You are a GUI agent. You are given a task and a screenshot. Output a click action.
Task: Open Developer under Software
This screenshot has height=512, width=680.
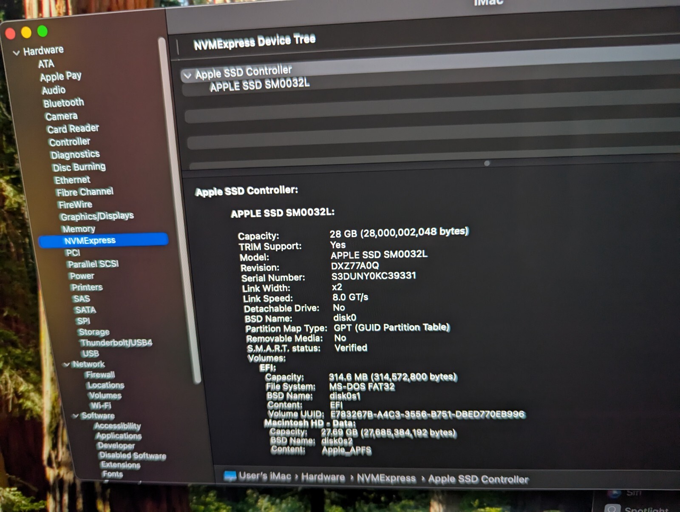[x=116, y=446]
